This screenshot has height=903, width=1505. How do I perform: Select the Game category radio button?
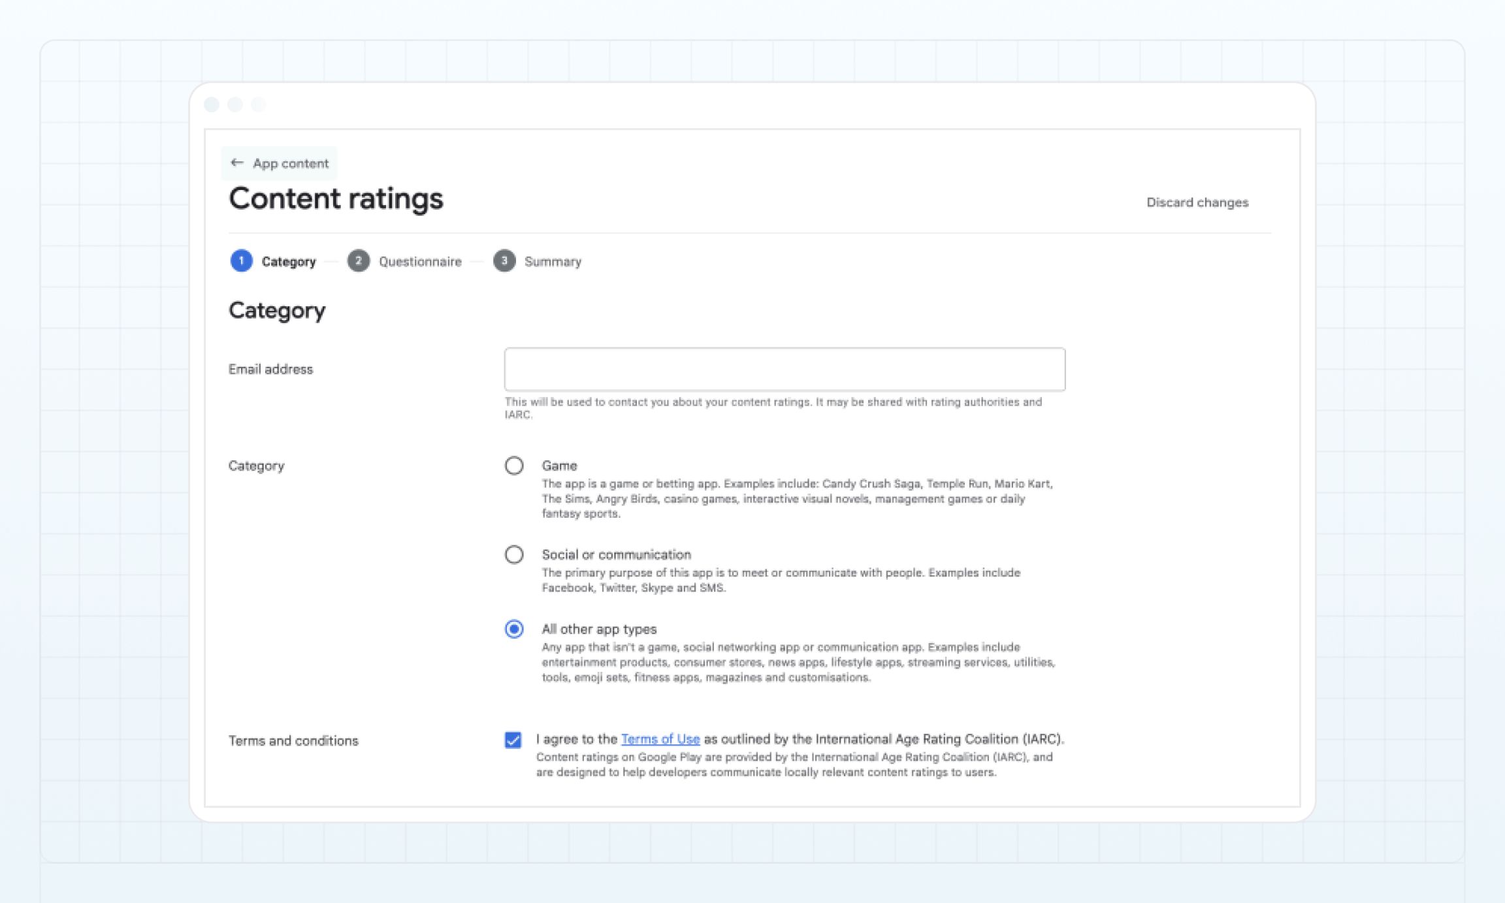[x=514, y=466]
